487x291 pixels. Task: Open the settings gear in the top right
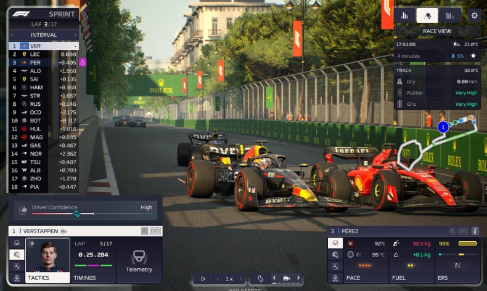[474, 15]
